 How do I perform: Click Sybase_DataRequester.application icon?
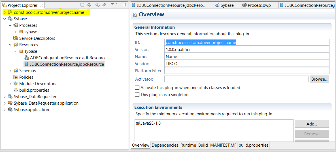[x=10, y=103]
